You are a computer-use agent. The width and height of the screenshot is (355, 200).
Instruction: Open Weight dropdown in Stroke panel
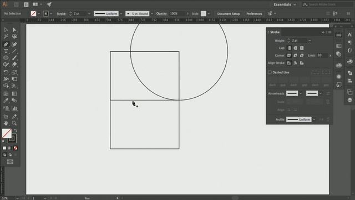click(310, 41)
